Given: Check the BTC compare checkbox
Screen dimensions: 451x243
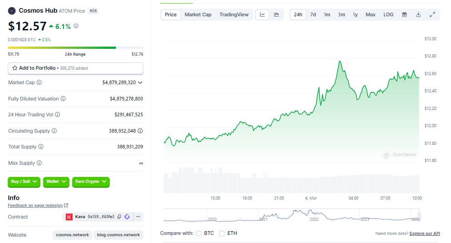Looking at the screenshot, I should tap(199, 233).
